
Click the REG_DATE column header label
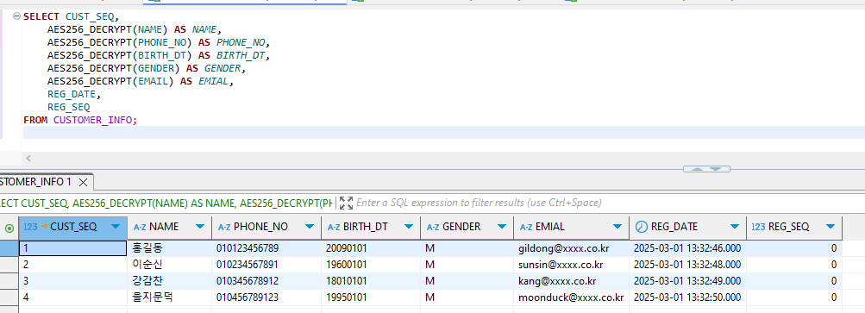click(x=674, y=227)
